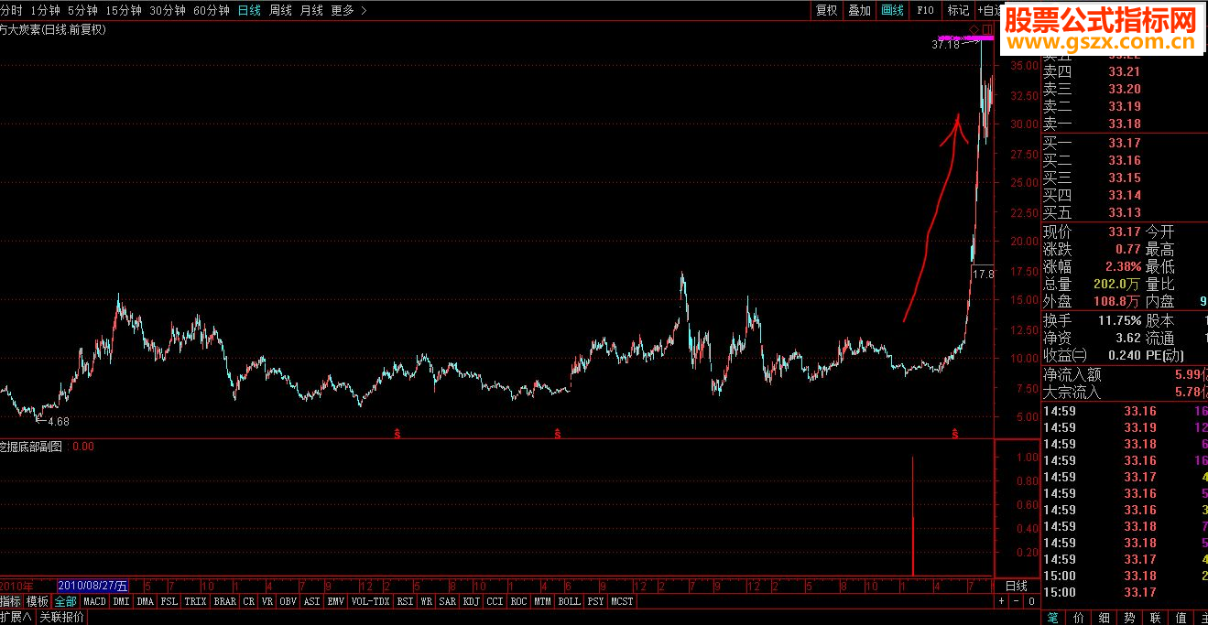The height and width of the screenshot is (625, 1208).
Task: Open the 指标 indicator tab
Action: (x=11, y=601)
